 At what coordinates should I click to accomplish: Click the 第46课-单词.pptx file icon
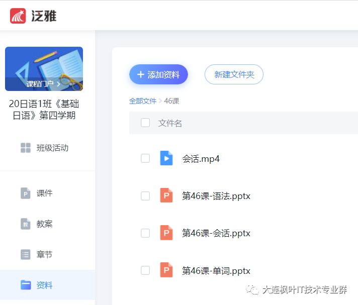tap(166, 270)
